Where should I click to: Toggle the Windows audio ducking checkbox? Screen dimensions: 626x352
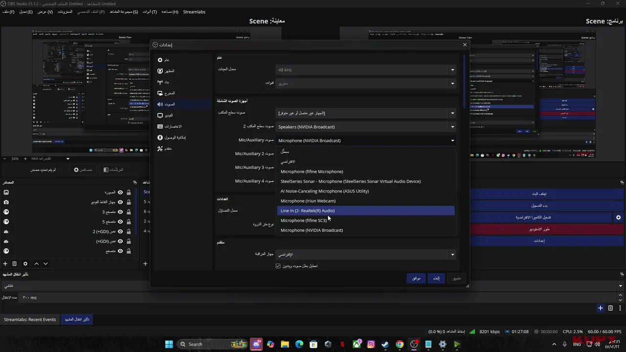pos(278,266)
